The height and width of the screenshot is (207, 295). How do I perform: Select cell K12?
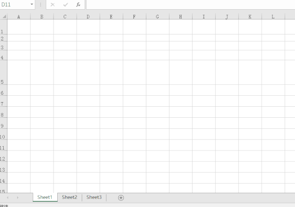click(250, 156)
